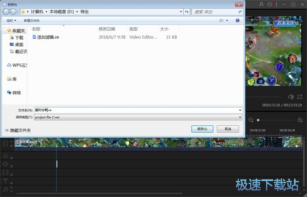307x197 pixels.
Task: Click the video track icon in timeline
Action: [x=5, y=144]
